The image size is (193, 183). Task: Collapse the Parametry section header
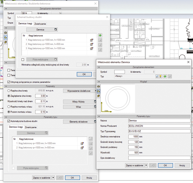pos(52,86)
